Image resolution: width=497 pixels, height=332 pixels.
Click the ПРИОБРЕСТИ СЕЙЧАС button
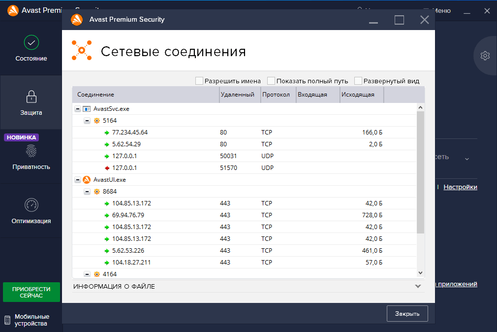click(x=31, y=292)
